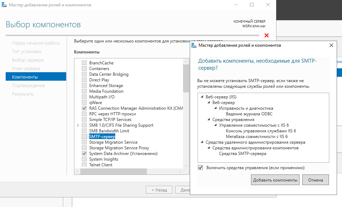Toggle the Enhanced Storage checkbox
Image resolution: width=342 pixels, height=207 pixels.
[84, 85]
